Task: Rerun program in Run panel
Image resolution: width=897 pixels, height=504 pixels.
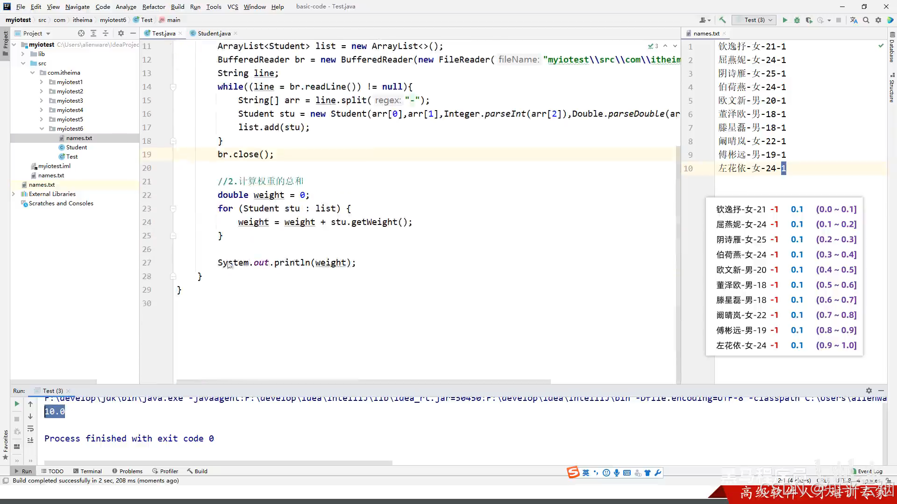Action: (17, 404)
